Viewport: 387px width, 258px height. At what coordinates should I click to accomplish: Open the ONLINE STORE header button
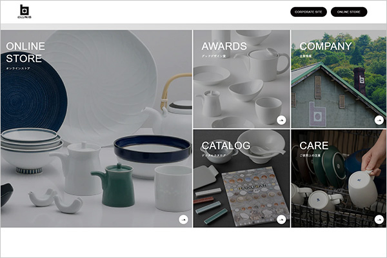coord(349,12)
